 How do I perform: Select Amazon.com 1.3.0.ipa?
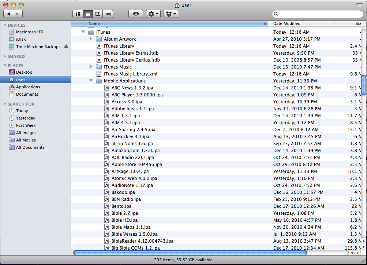pos(135,151)
